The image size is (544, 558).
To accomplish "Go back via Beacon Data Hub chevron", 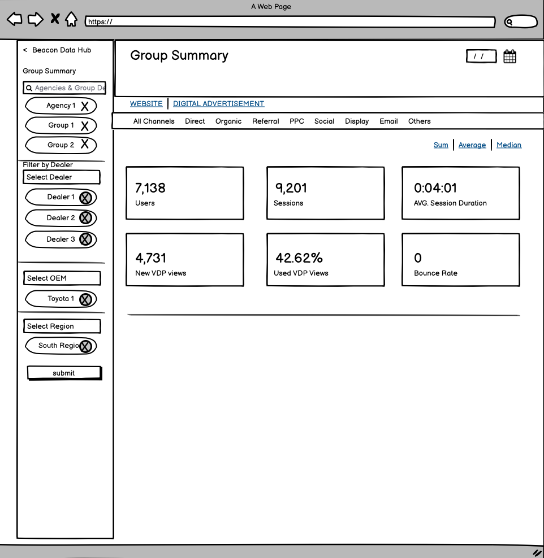I will 25,50.
